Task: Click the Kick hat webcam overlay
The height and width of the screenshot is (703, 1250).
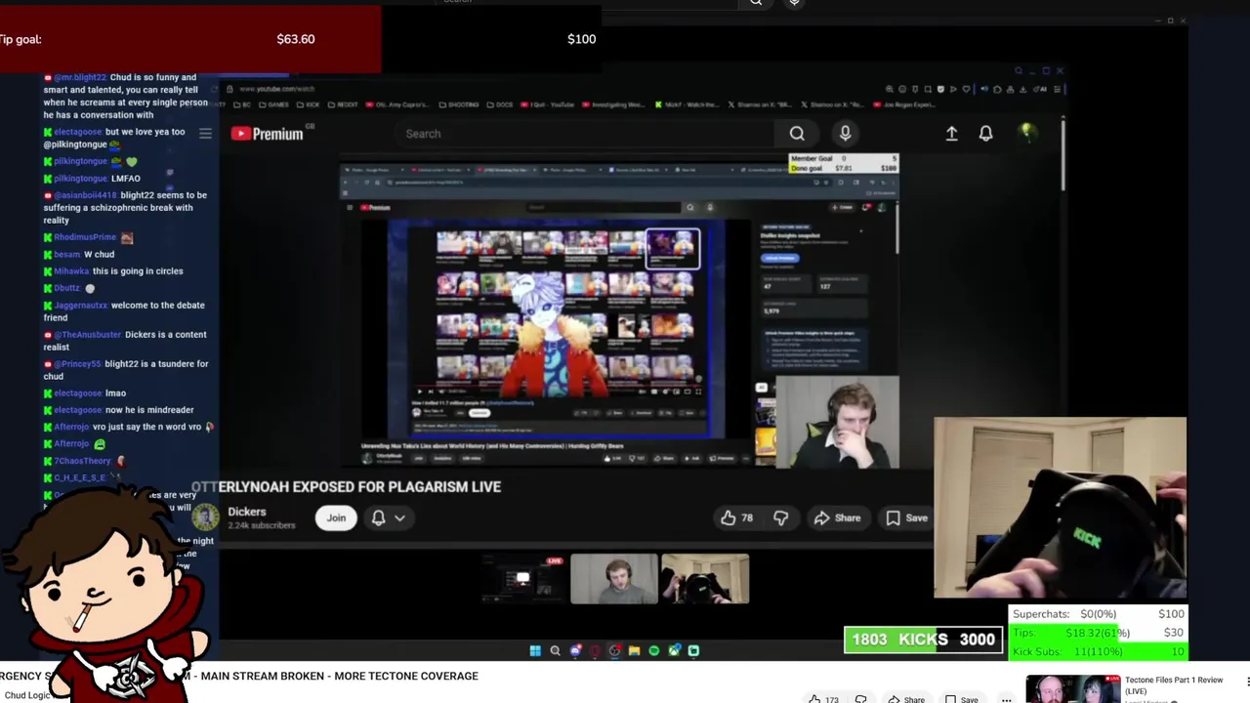Action: click(1061, 508)
